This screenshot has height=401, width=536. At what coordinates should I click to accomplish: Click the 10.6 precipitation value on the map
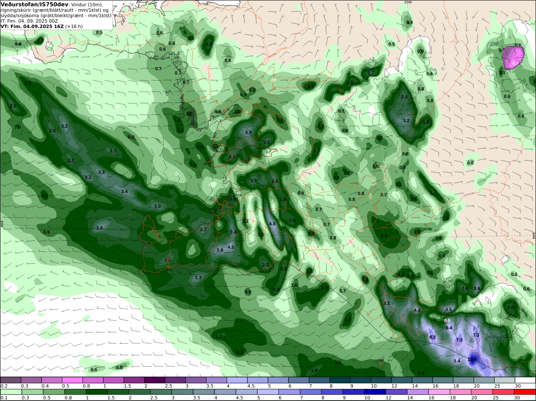pos(472,359)
